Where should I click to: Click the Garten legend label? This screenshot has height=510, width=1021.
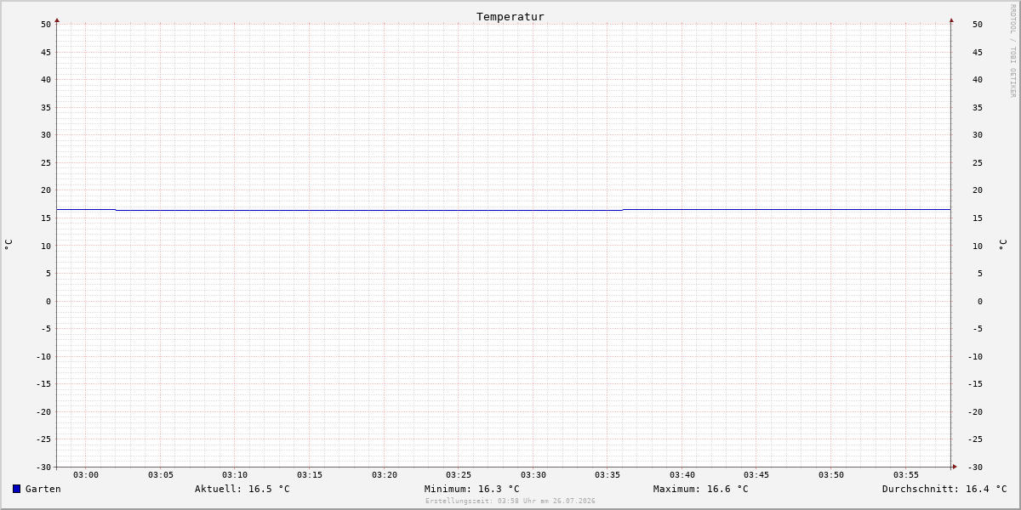click(43, 489)
